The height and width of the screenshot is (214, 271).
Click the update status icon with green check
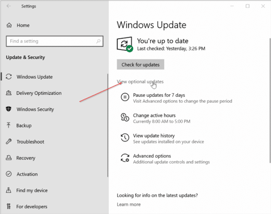[125, 44]
